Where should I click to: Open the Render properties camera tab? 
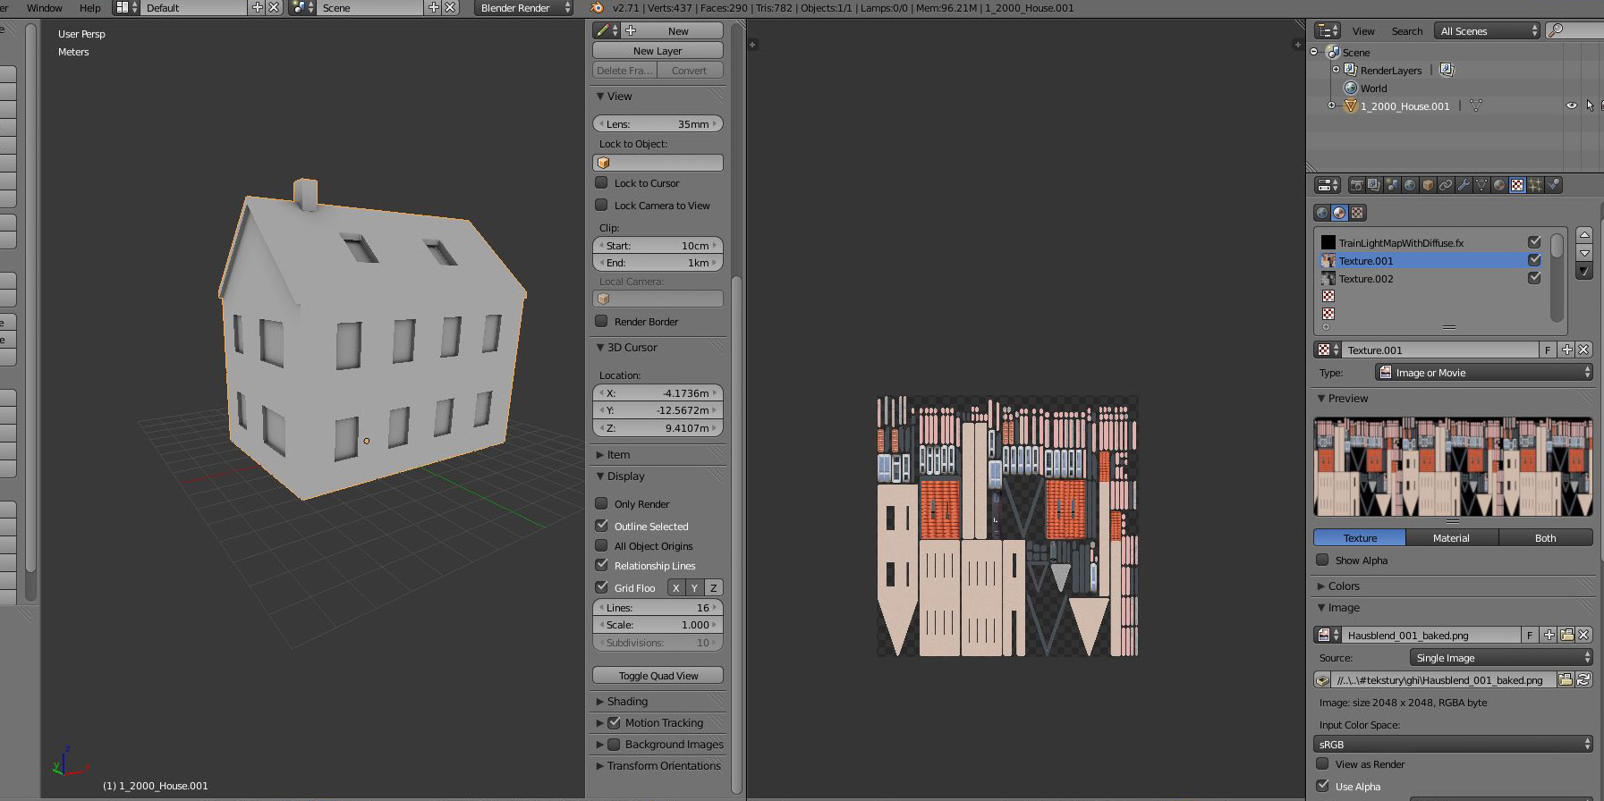[x=1356, y=185]
